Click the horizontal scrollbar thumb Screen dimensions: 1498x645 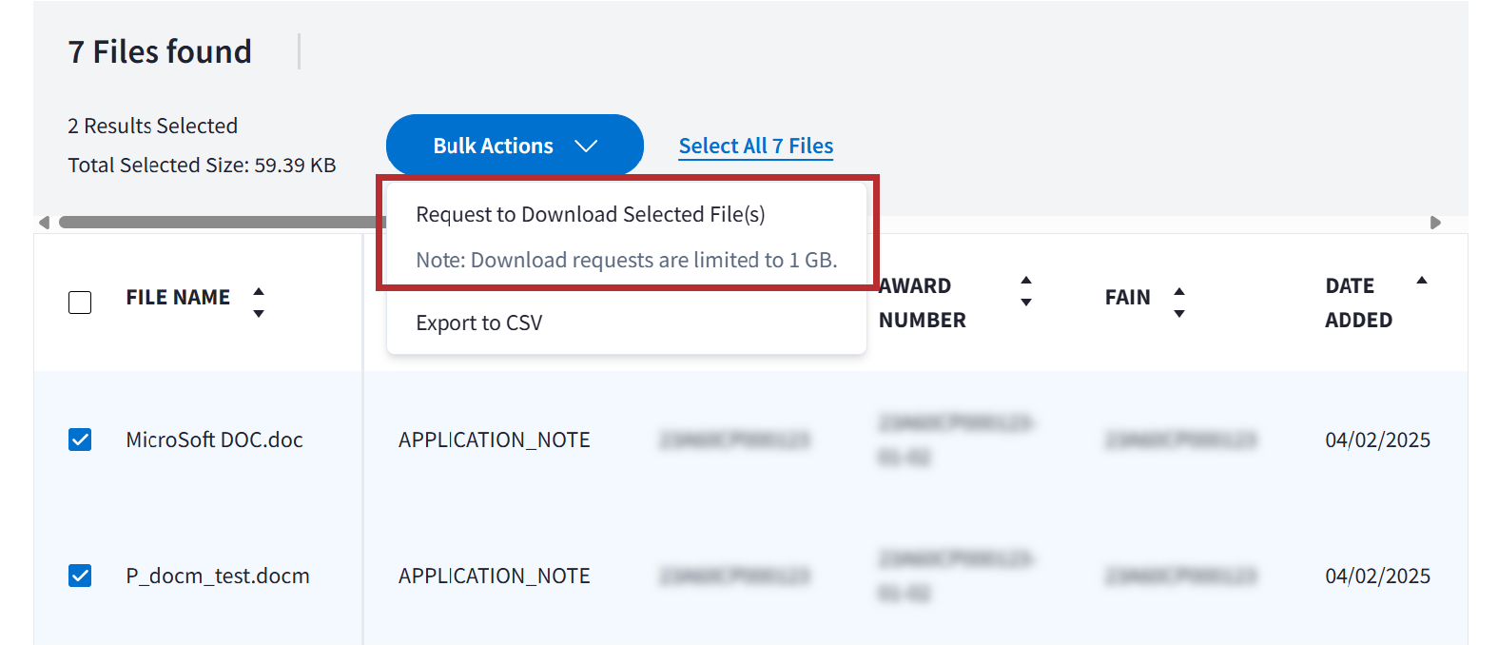point(221,223)
